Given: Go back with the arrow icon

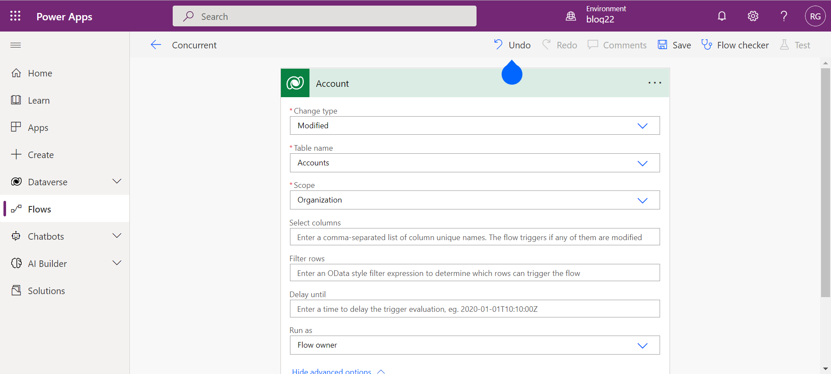Looking at the screenshot, I should 156,45.
